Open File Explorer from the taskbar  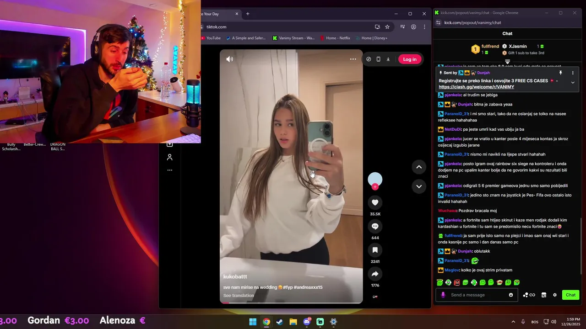(x=293, y=322)
